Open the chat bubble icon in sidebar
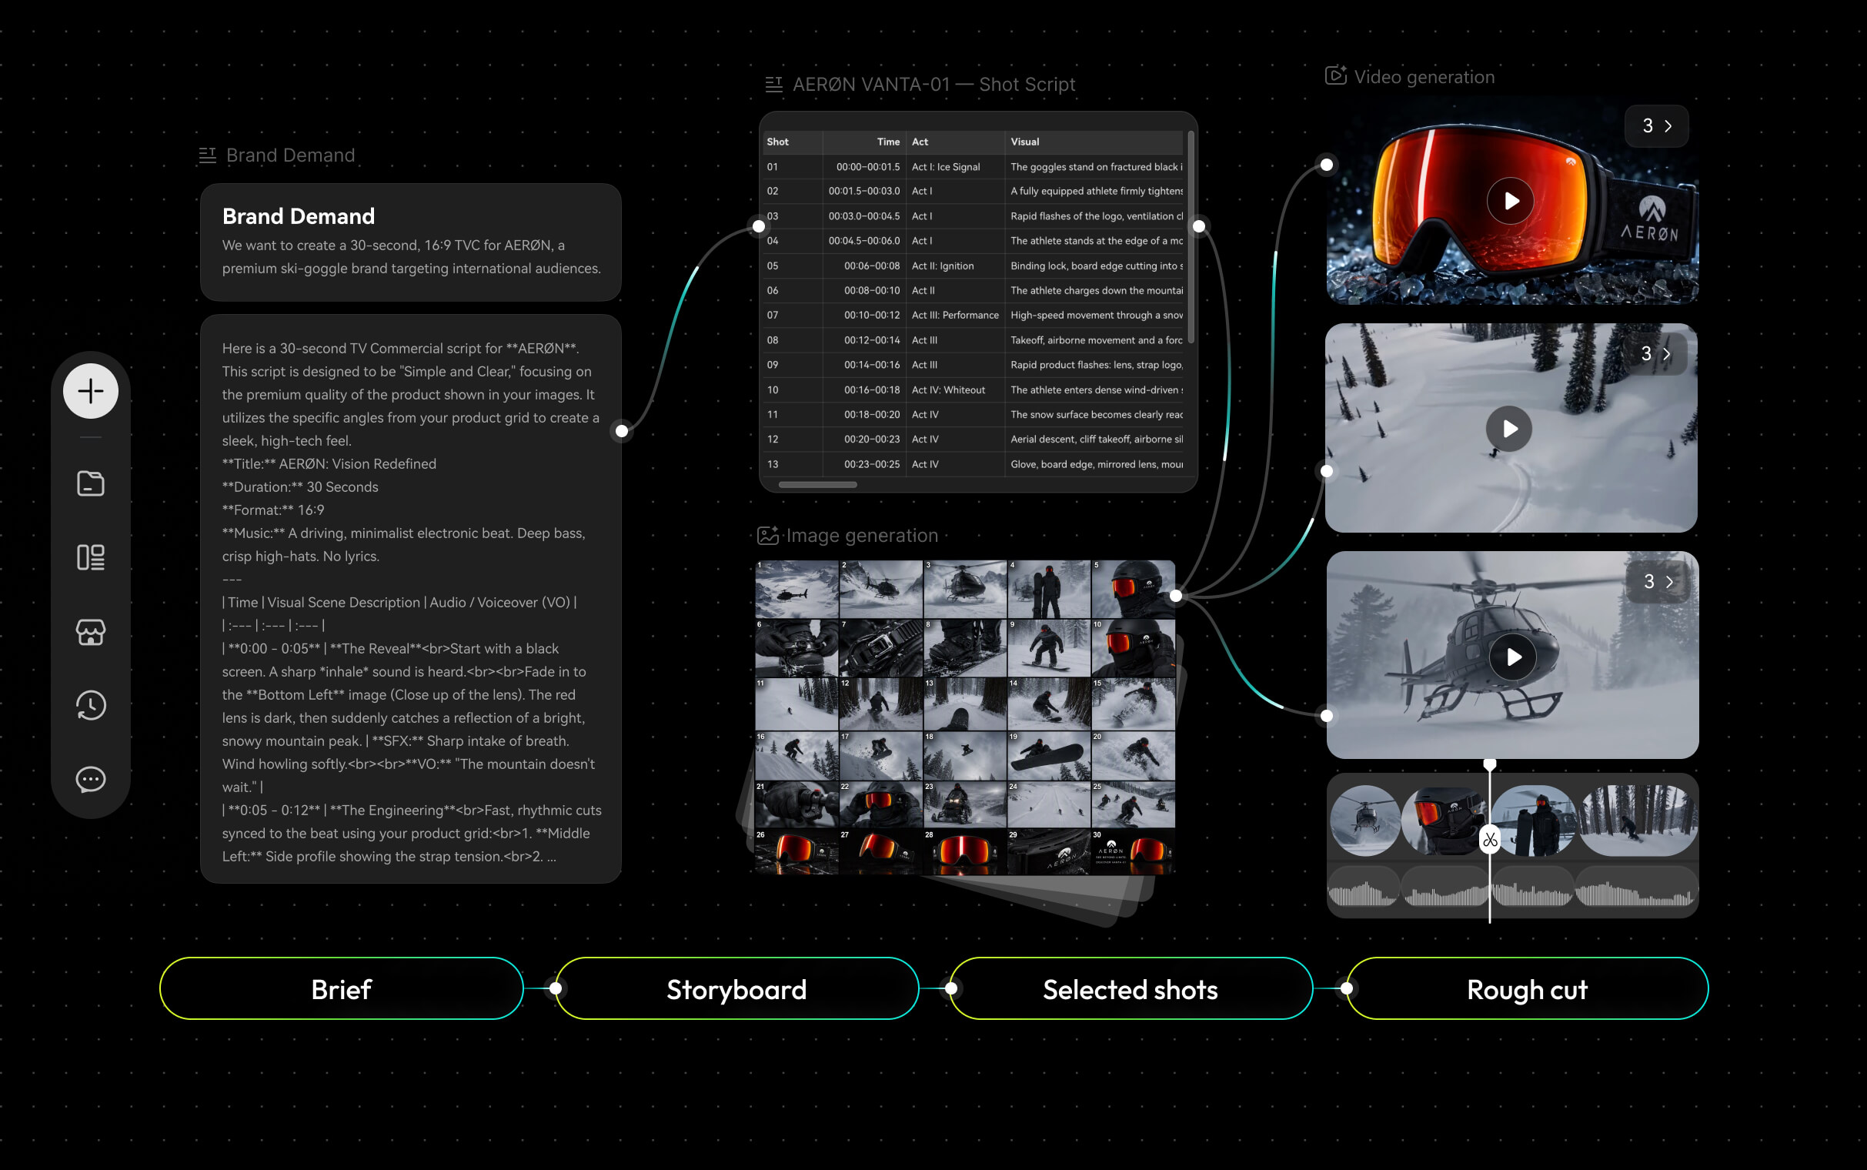This screenshot has height=1170, width=1867. click(x=91, y=779)
